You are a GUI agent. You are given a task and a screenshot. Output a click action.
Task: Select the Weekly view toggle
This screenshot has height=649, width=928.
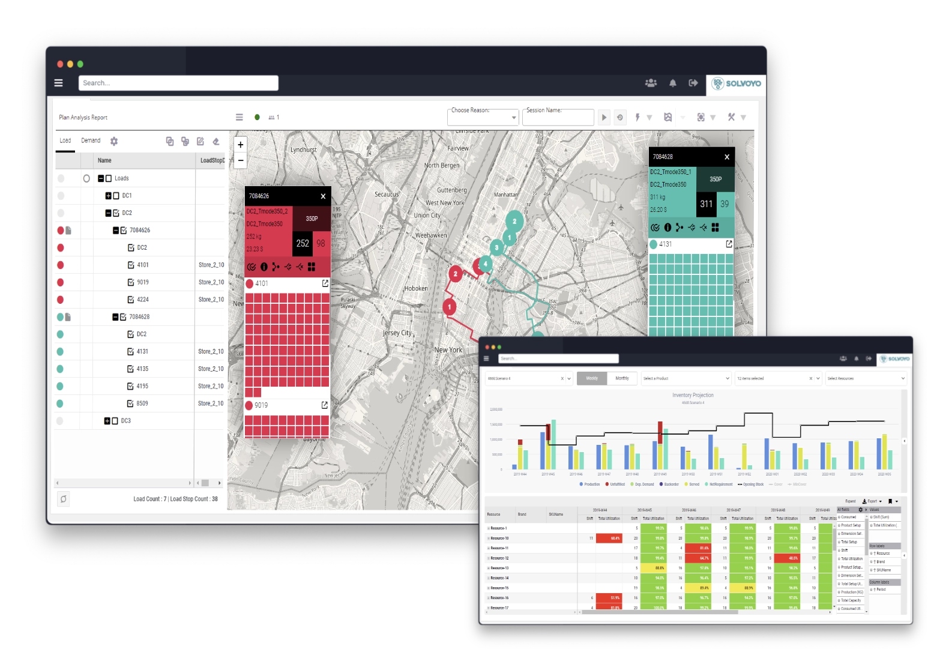coord(592,378)
